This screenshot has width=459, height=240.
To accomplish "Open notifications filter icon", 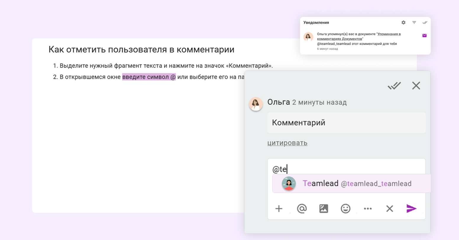I will click(414, 23).
